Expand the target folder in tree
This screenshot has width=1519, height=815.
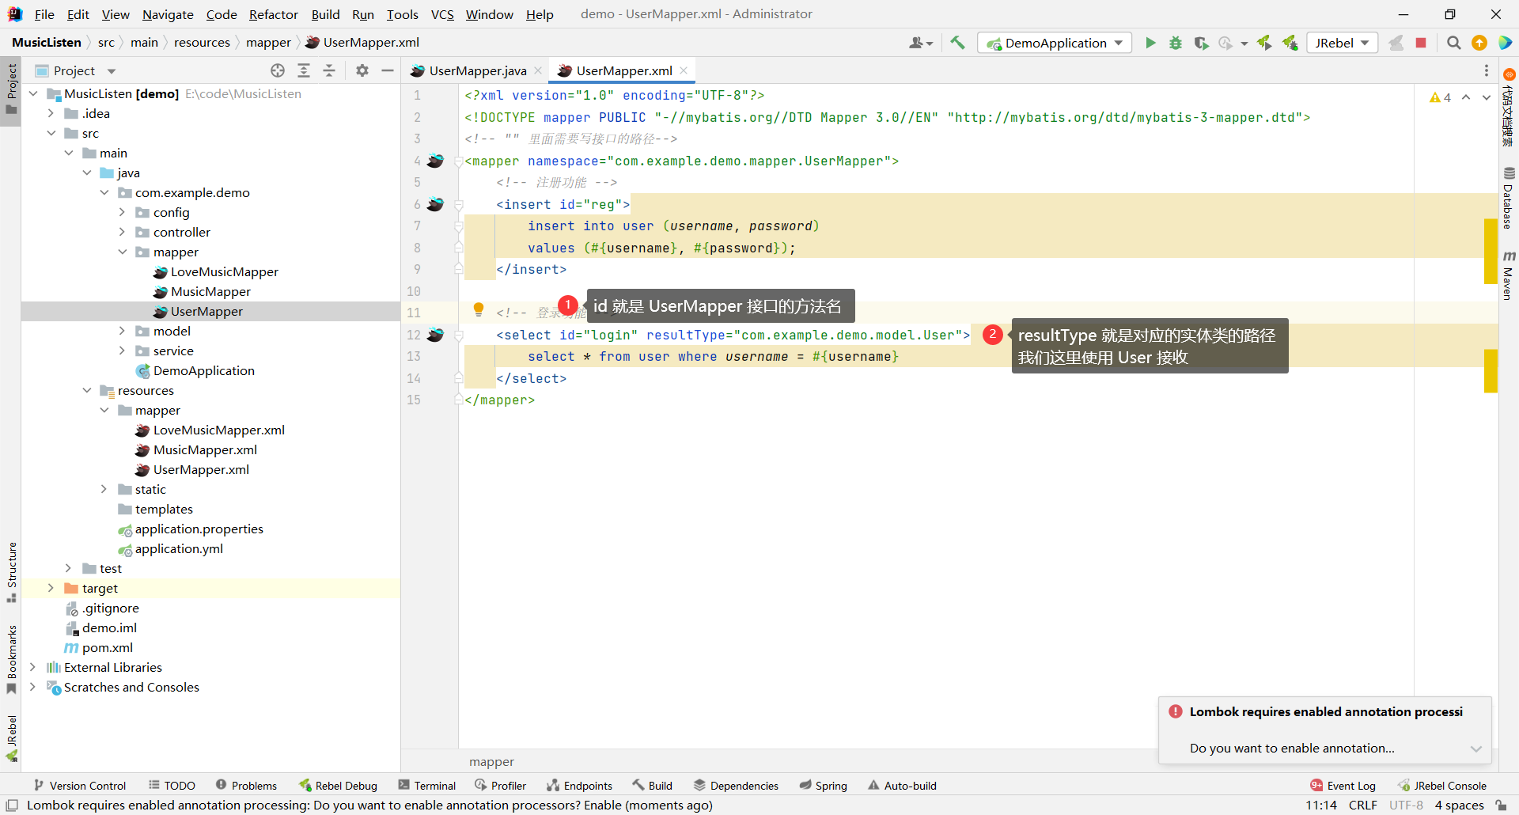[51, 588]
